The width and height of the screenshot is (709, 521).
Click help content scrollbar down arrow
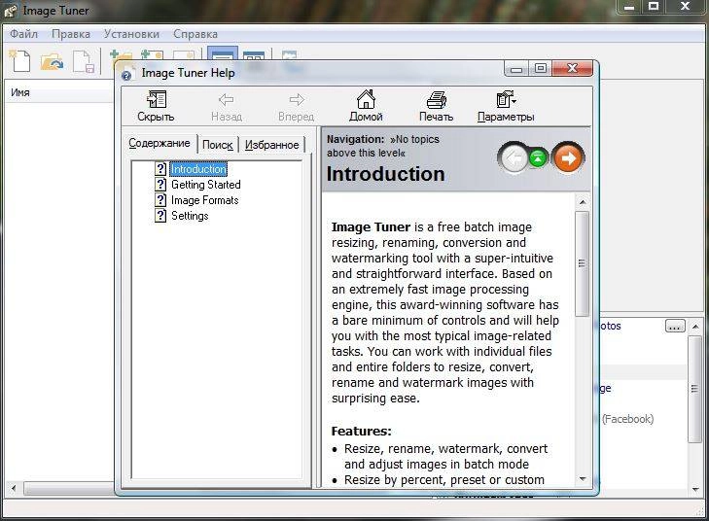(583, 479)
